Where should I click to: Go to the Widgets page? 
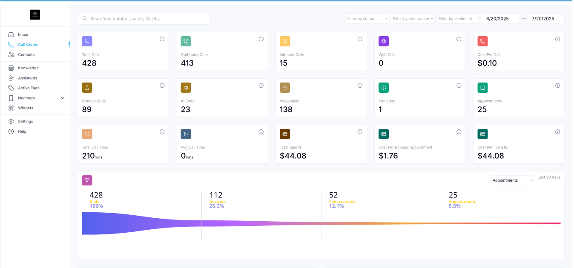coord(25,108)
